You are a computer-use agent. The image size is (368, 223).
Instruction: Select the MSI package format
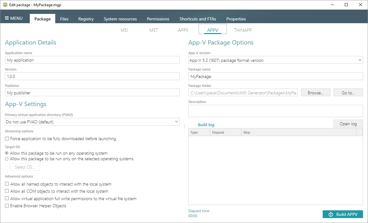point(124,30)
